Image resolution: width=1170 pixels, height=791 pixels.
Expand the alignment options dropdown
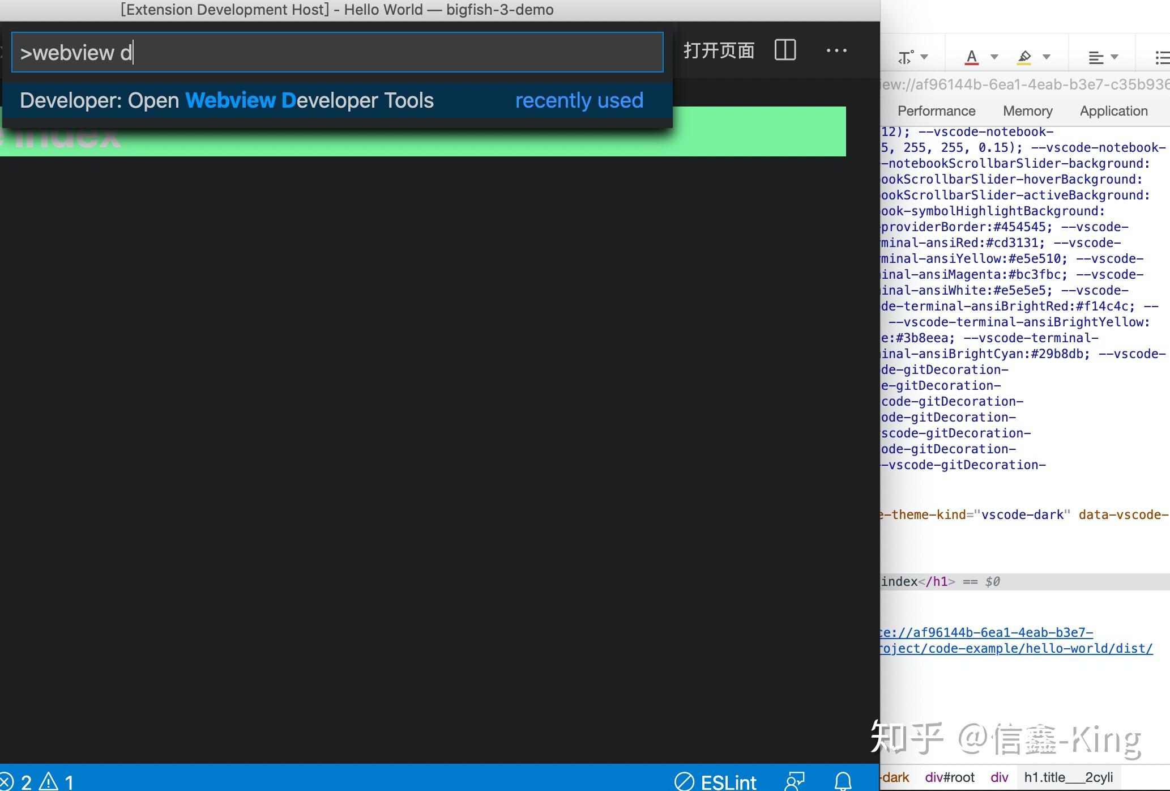tap(1115, 57)
